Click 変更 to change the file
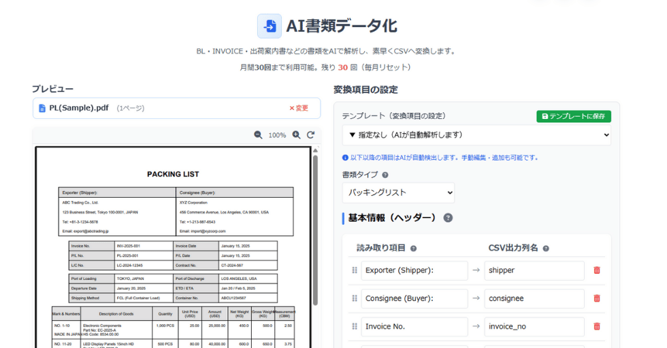The width and height of the screenshot is (667, 348). tap(299, 108)
